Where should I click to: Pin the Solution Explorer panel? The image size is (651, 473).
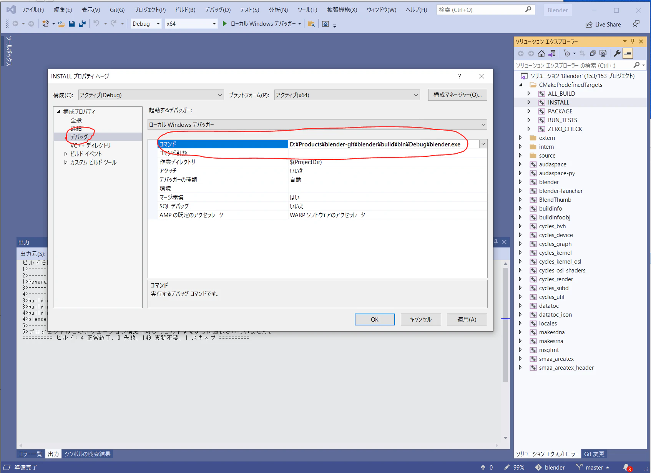coord(633,41)
